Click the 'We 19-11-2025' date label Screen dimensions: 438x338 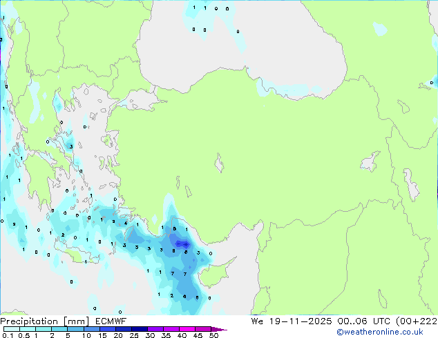(x=292, y=321)
